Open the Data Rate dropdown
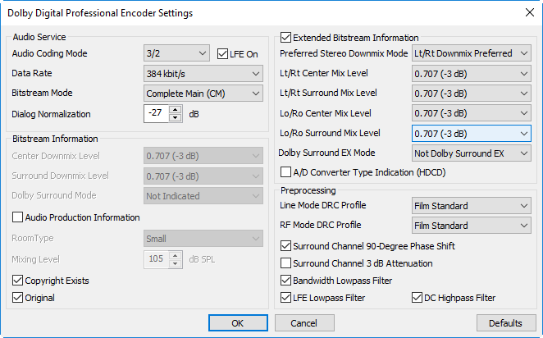 203,74
